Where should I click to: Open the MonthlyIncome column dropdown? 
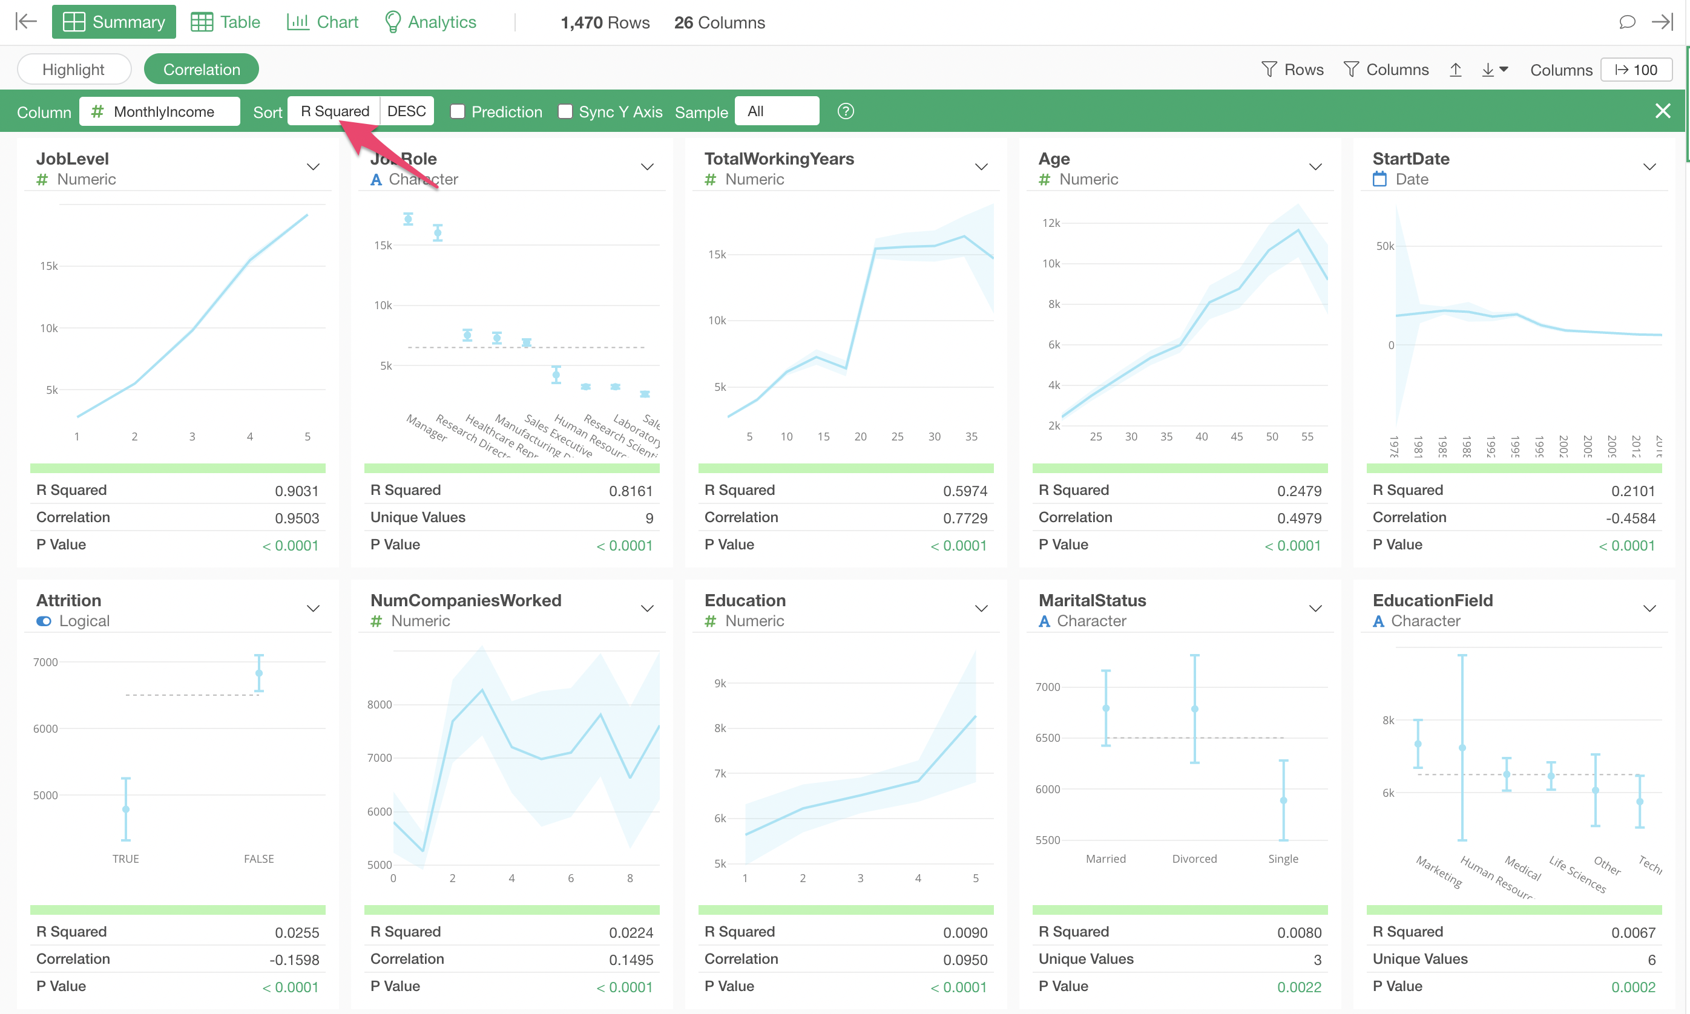160,111
